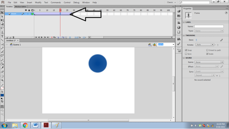Toggle the Scale checkbox

[x=207, y=54]
